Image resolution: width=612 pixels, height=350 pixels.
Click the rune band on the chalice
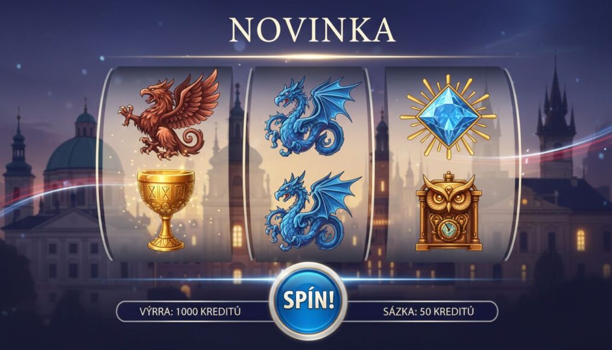(x=166, y=191)
